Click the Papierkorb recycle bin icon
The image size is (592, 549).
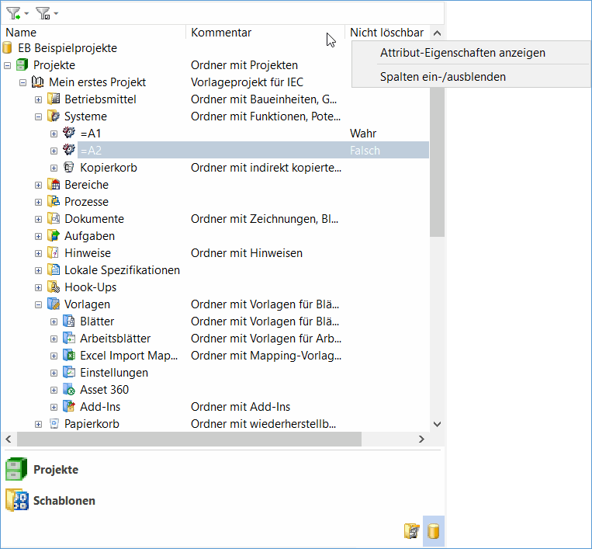pyautogui.click(x=54, y=424)
